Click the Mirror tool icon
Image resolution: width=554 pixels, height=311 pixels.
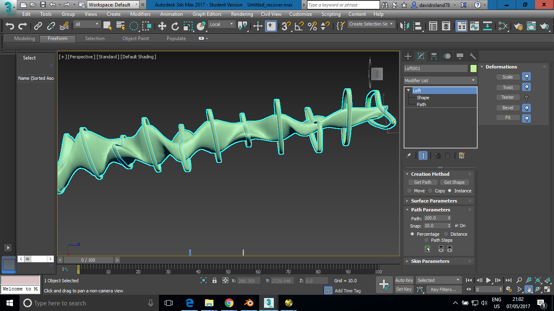(404, 26)
